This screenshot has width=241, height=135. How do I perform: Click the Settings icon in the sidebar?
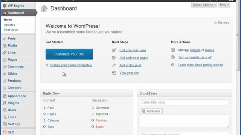tap(5, 124)
